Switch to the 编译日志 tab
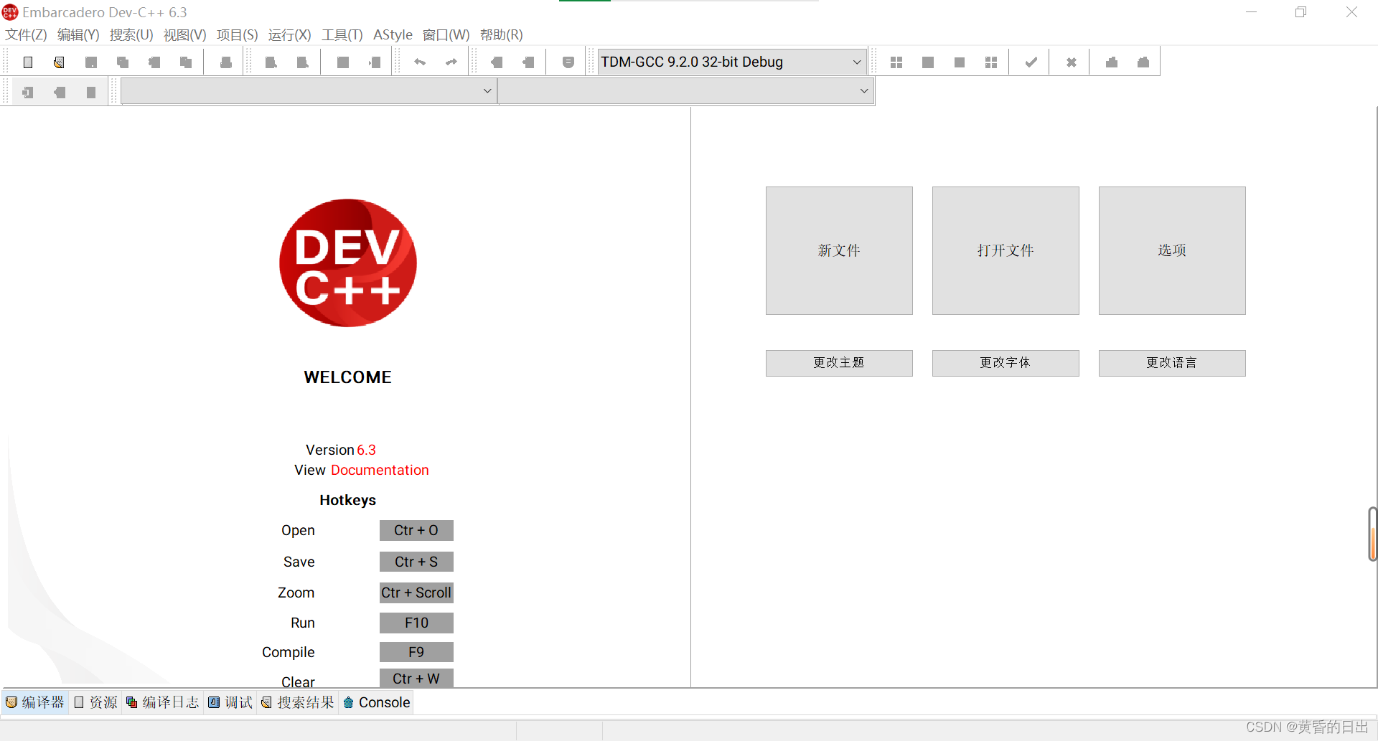Viewport: 1378px width, 741px height. (x=162, y=702)
